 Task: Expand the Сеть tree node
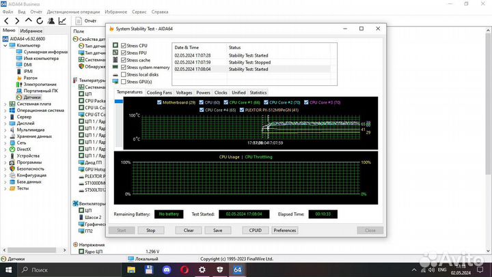pyautogui.click(x=5, y=143)
